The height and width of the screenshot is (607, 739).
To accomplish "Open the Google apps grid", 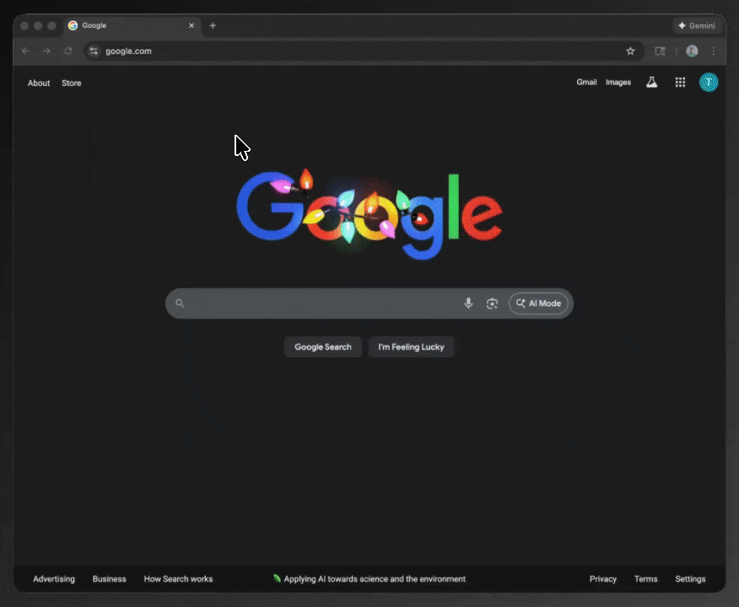I will [x=680, y=83].
